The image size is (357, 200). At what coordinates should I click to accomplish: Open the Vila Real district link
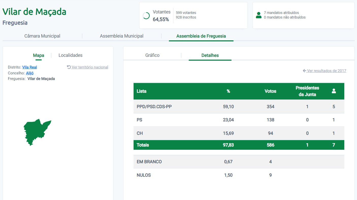[x=29, y=67]
